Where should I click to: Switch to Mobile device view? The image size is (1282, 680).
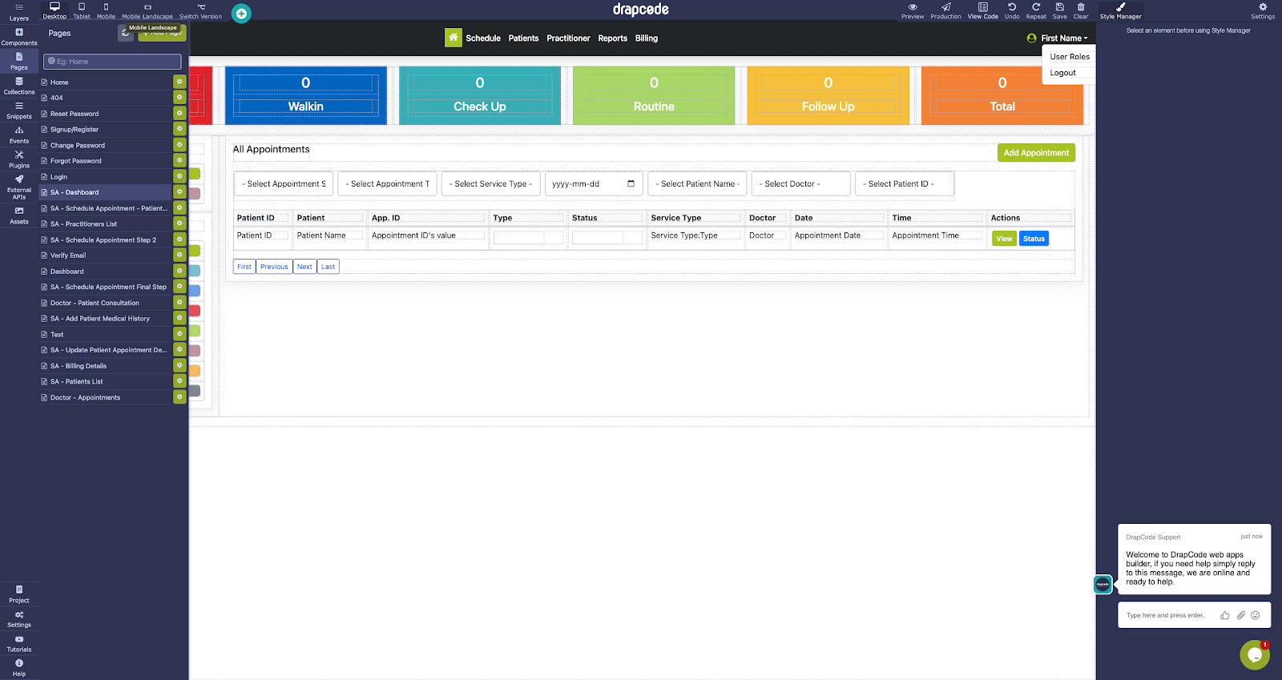106,10
